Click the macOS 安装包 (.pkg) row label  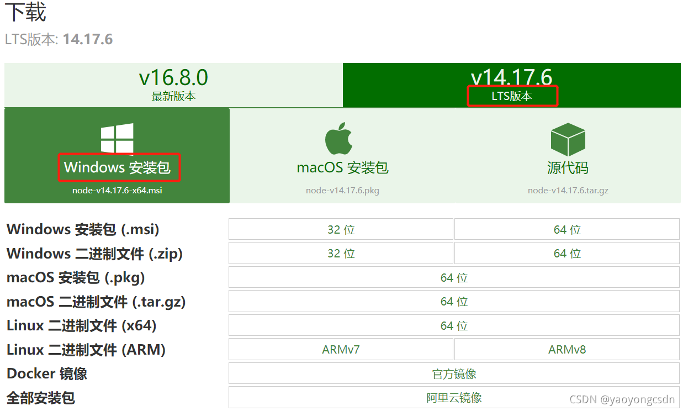coord(76,277)
